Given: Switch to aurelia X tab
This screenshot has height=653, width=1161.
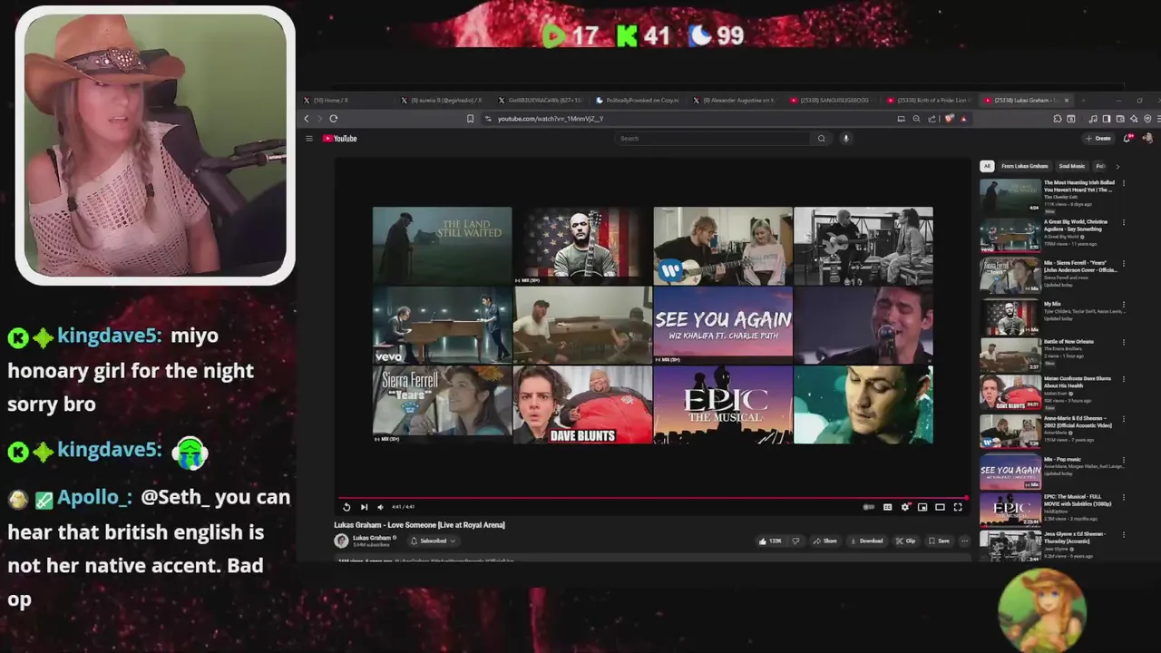Looking at the screenshot, I should (x=441, y=100).
